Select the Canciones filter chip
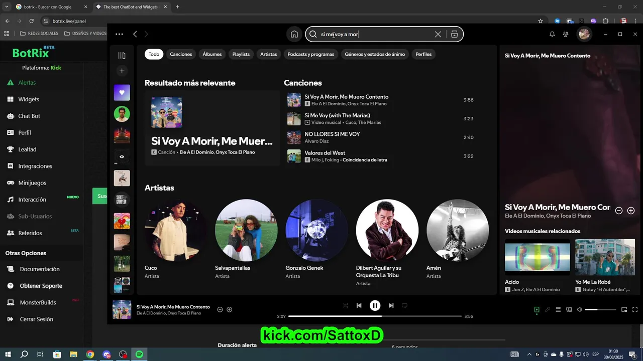Viewport: 643px width, 361px height. 181,54
